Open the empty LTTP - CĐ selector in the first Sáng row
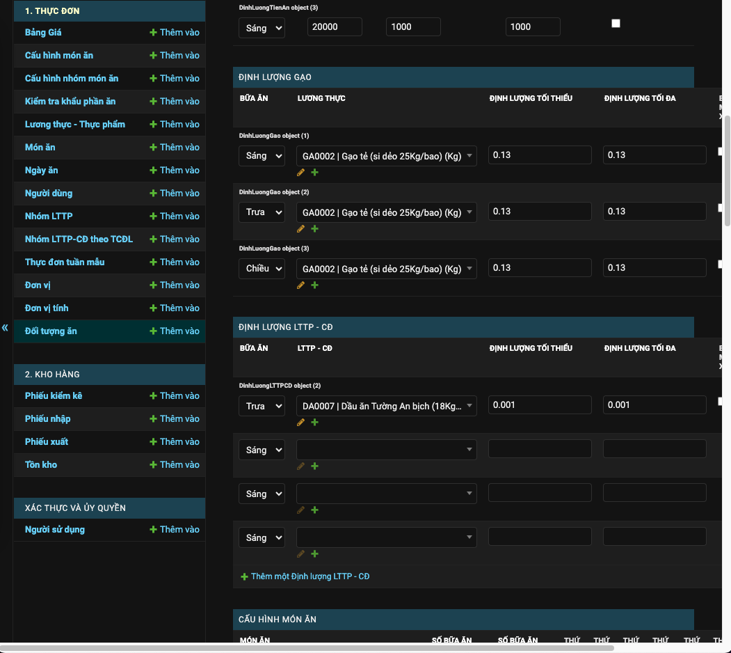 pos(386,449)
